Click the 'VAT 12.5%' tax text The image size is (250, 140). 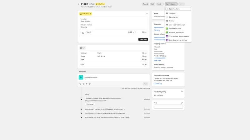[101, 56]
